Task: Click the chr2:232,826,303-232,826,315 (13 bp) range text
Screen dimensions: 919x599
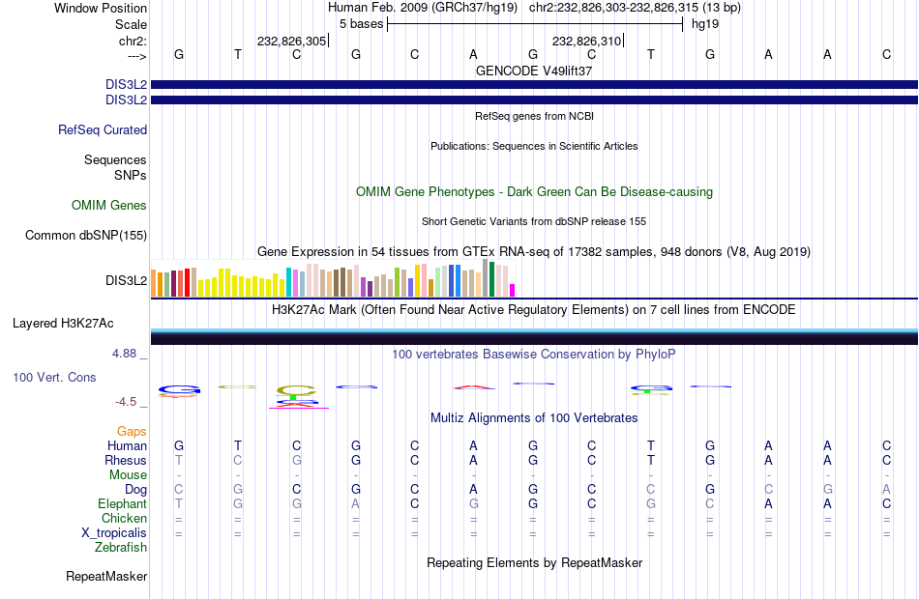Action: (635, 8)
